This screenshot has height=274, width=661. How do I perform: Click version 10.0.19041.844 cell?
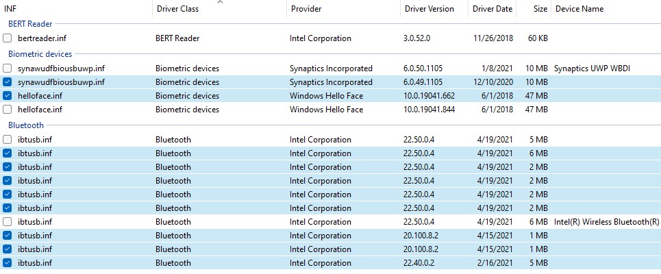tap(429, 110)
